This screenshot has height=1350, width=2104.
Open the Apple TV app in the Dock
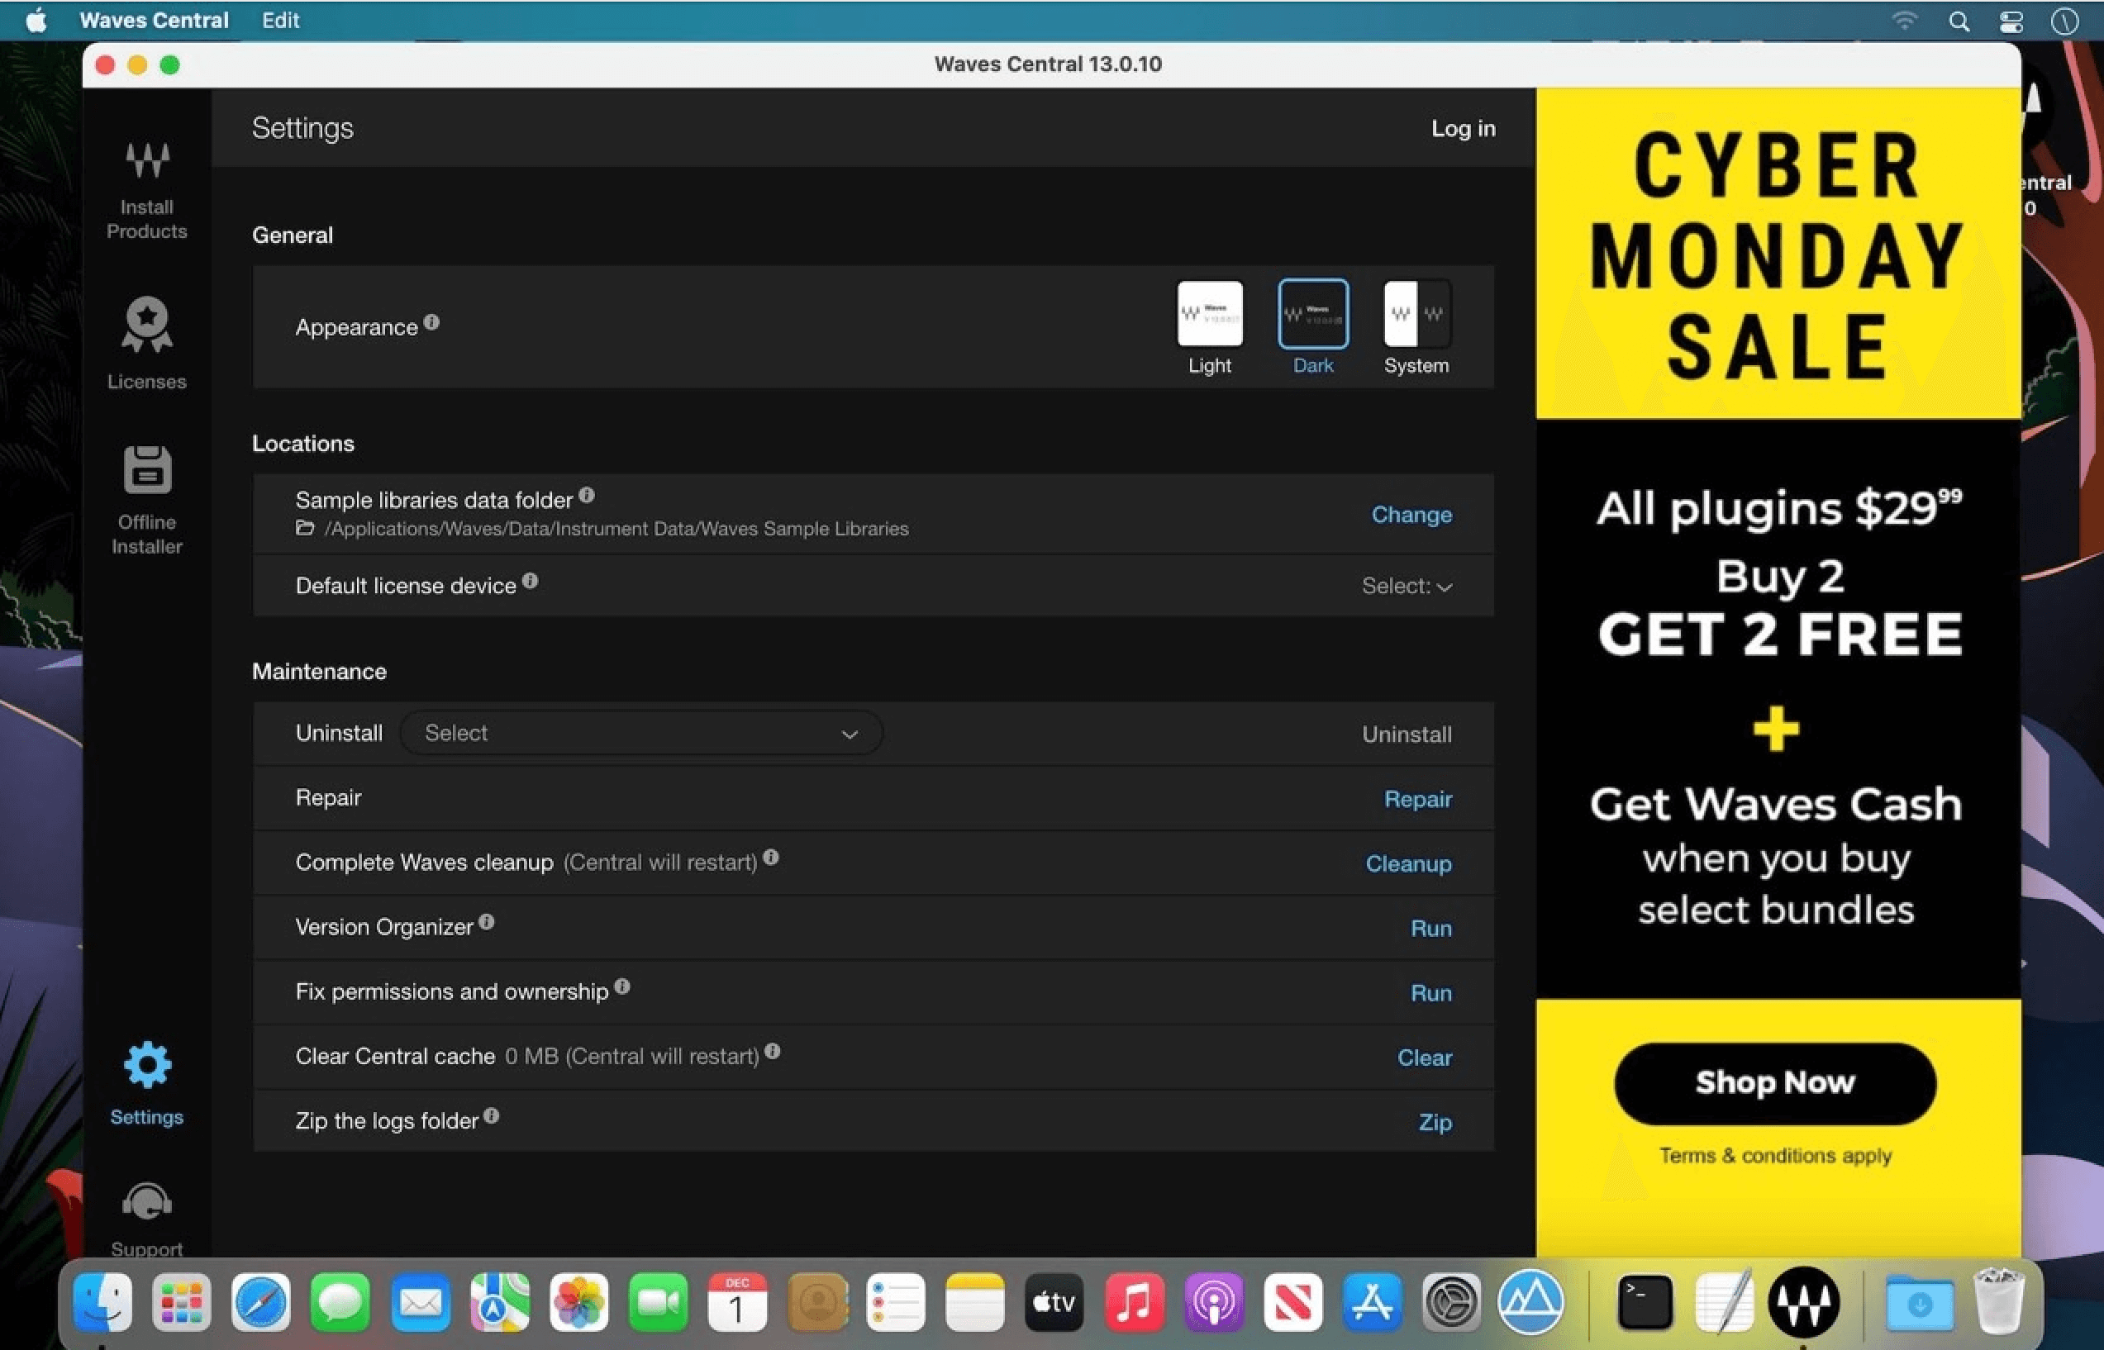click(1054, 1302)
